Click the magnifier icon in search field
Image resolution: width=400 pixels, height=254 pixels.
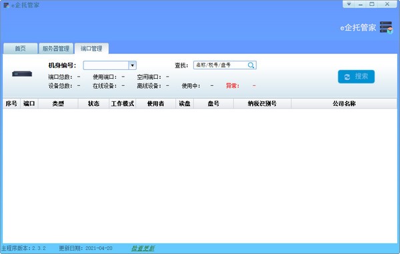[x=251, y=65]
